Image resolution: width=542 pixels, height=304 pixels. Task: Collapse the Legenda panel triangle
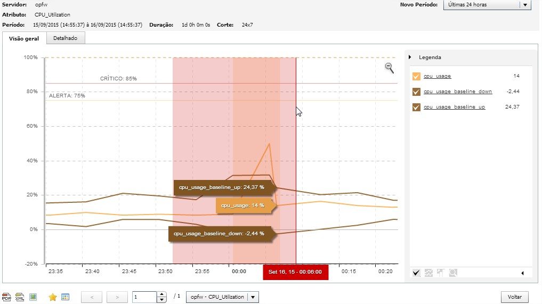tap(410, 57)
